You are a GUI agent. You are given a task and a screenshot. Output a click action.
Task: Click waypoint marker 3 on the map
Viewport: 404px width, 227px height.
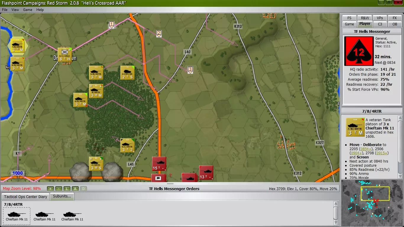pos(190,70)
